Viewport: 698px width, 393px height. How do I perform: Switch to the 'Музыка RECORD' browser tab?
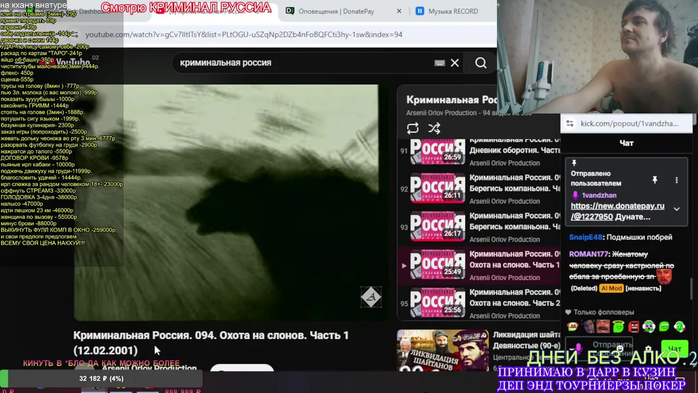pos(453,11)
